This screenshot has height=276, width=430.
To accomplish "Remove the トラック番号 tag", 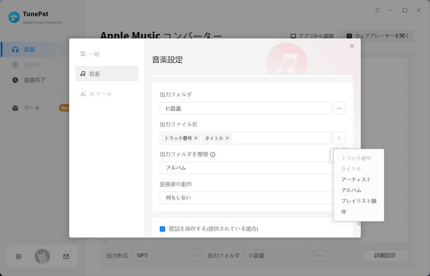I will pyautogui.click(x=196, y=138).
